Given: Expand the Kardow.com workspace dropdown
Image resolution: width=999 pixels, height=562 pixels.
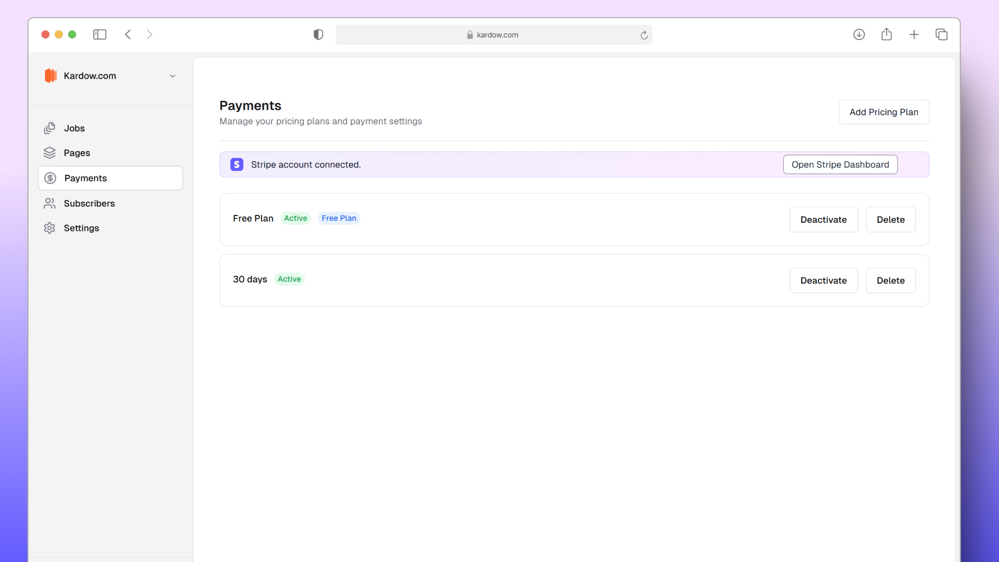Looking at the screenshot, I should 173,75.
